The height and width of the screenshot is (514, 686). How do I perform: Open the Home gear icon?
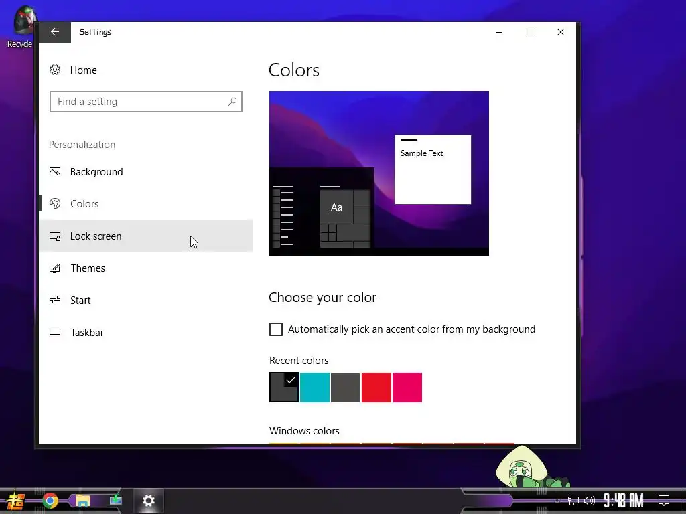(55, 70)
